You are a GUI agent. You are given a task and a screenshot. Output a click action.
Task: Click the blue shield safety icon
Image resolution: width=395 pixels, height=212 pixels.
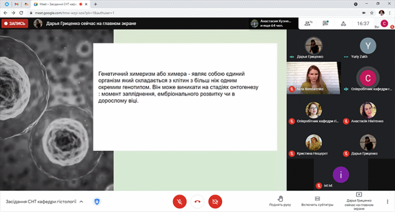tap(97, 201)
